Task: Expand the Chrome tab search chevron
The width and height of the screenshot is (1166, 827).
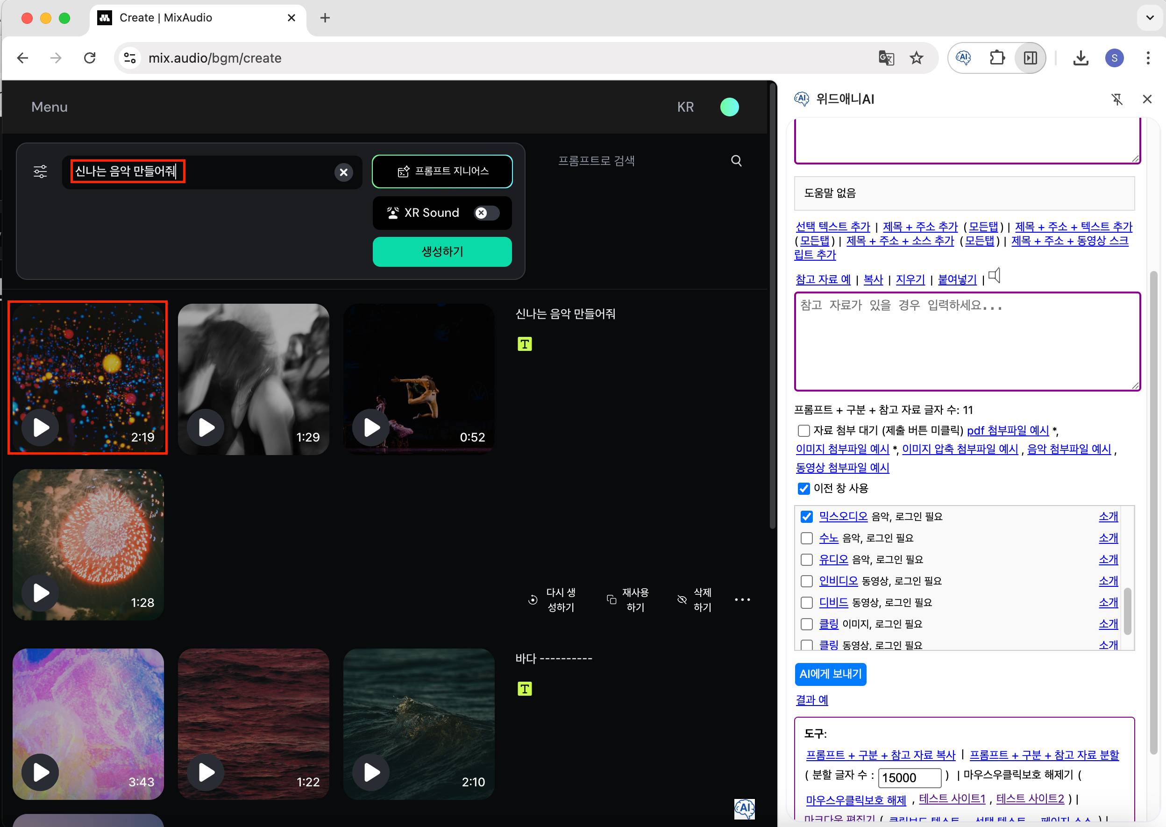Action: tap(1149, 18)
